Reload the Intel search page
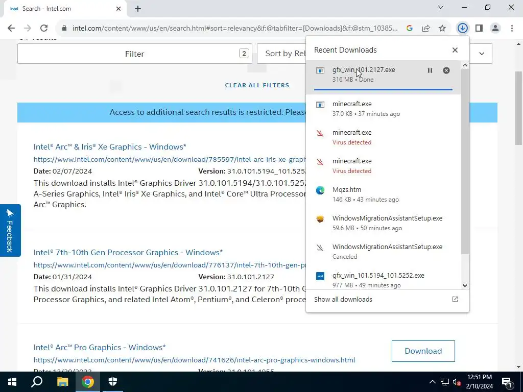 (44, 29)
